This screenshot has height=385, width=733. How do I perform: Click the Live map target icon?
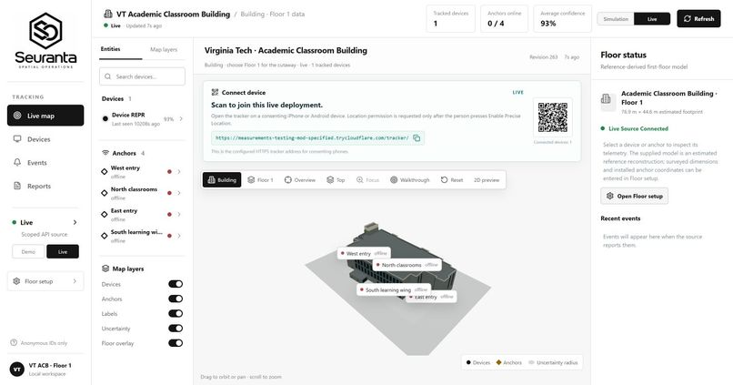pos(17,116)
